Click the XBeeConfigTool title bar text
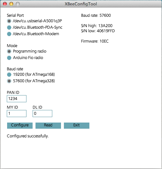Screen dimensions: 162x169 point(81,4)
